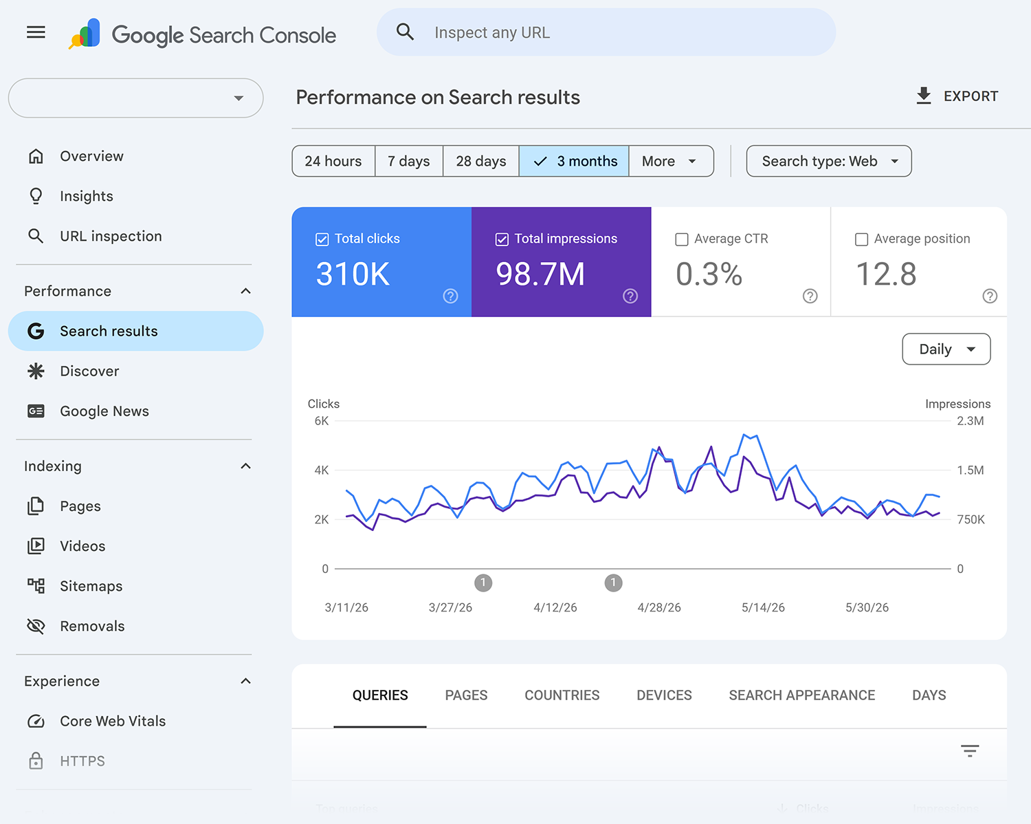Screen dimensions: 1031x824
Task: Open the property selector dropdown
Action: (135, 98)
